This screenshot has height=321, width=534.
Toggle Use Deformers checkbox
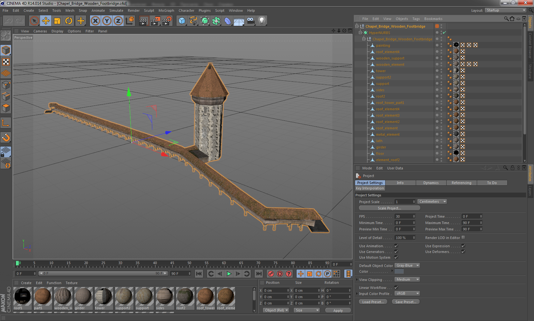point(463,251)
